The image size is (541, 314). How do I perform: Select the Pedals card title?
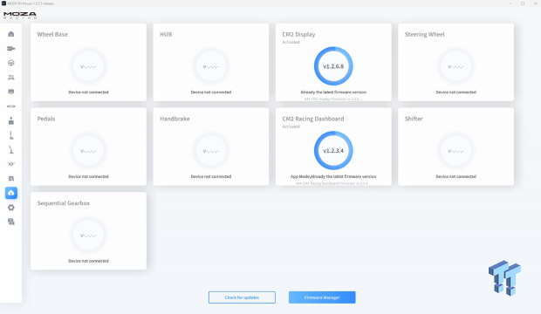pyautogui.click(x=46, y=119)
